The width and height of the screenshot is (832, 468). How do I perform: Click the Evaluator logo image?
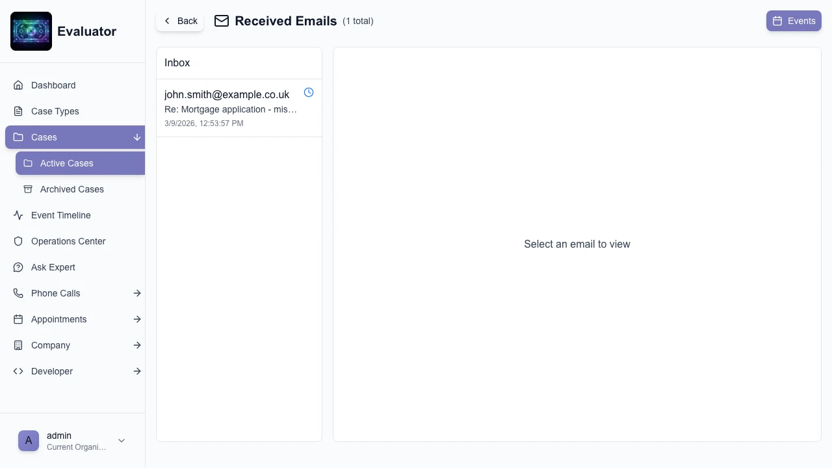(31, 31)
